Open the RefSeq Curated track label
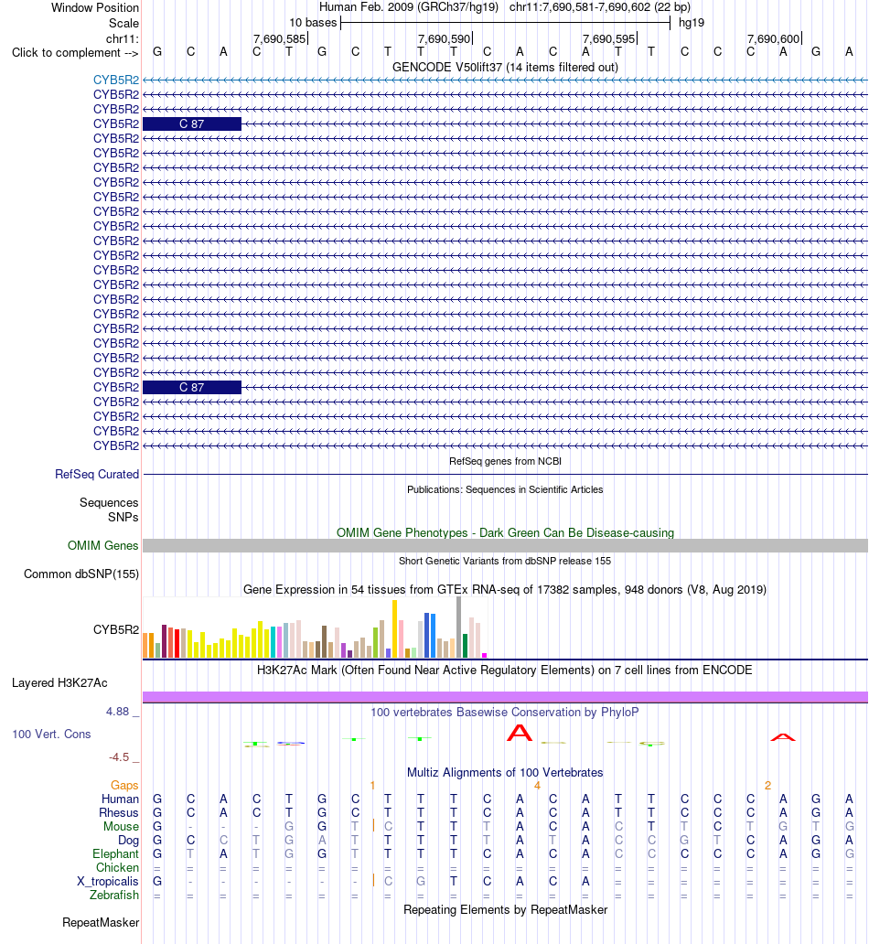Screen dimensions: 869x944 coord(96,475)
